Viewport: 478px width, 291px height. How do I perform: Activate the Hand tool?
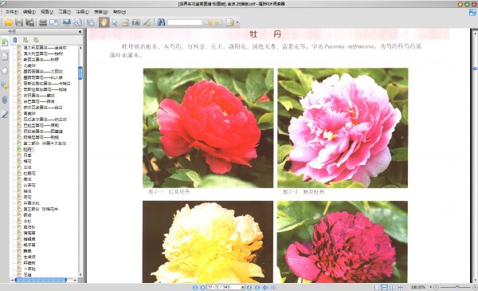[104, 22]
